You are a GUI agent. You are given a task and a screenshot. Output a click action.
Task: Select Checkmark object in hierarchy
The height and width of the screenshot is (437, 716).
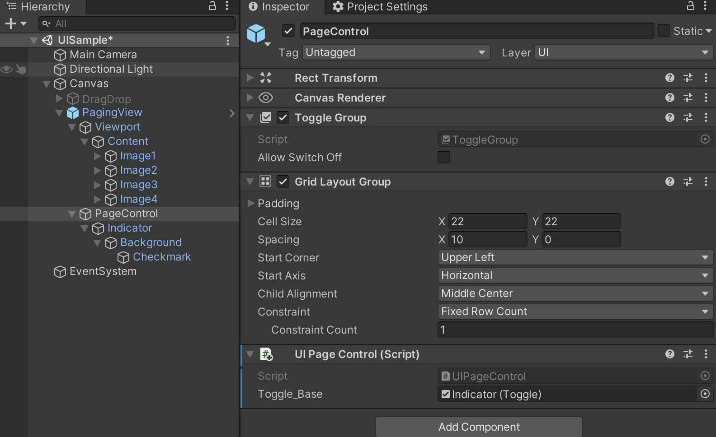tap(162, 257)
